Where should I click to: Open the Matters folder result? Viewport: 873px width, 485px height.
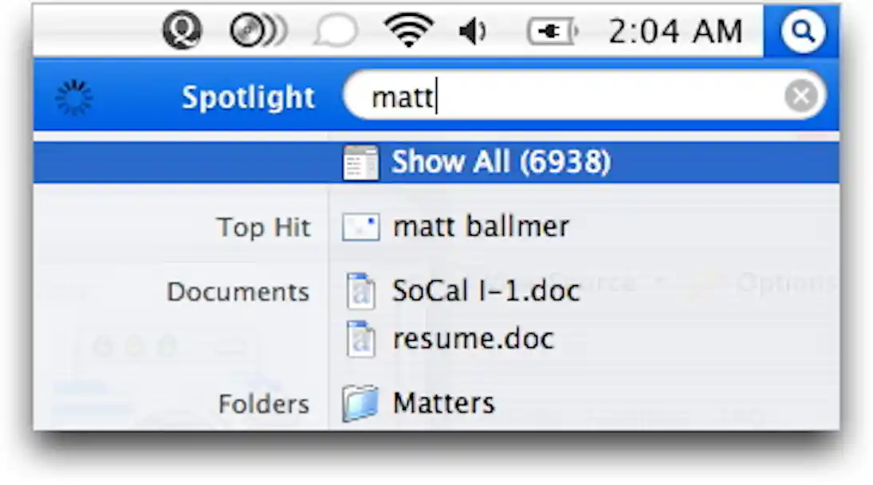(444, 402)
